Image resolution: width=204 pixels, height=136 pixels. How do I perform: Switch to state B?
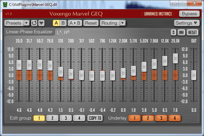click(63, 23)
